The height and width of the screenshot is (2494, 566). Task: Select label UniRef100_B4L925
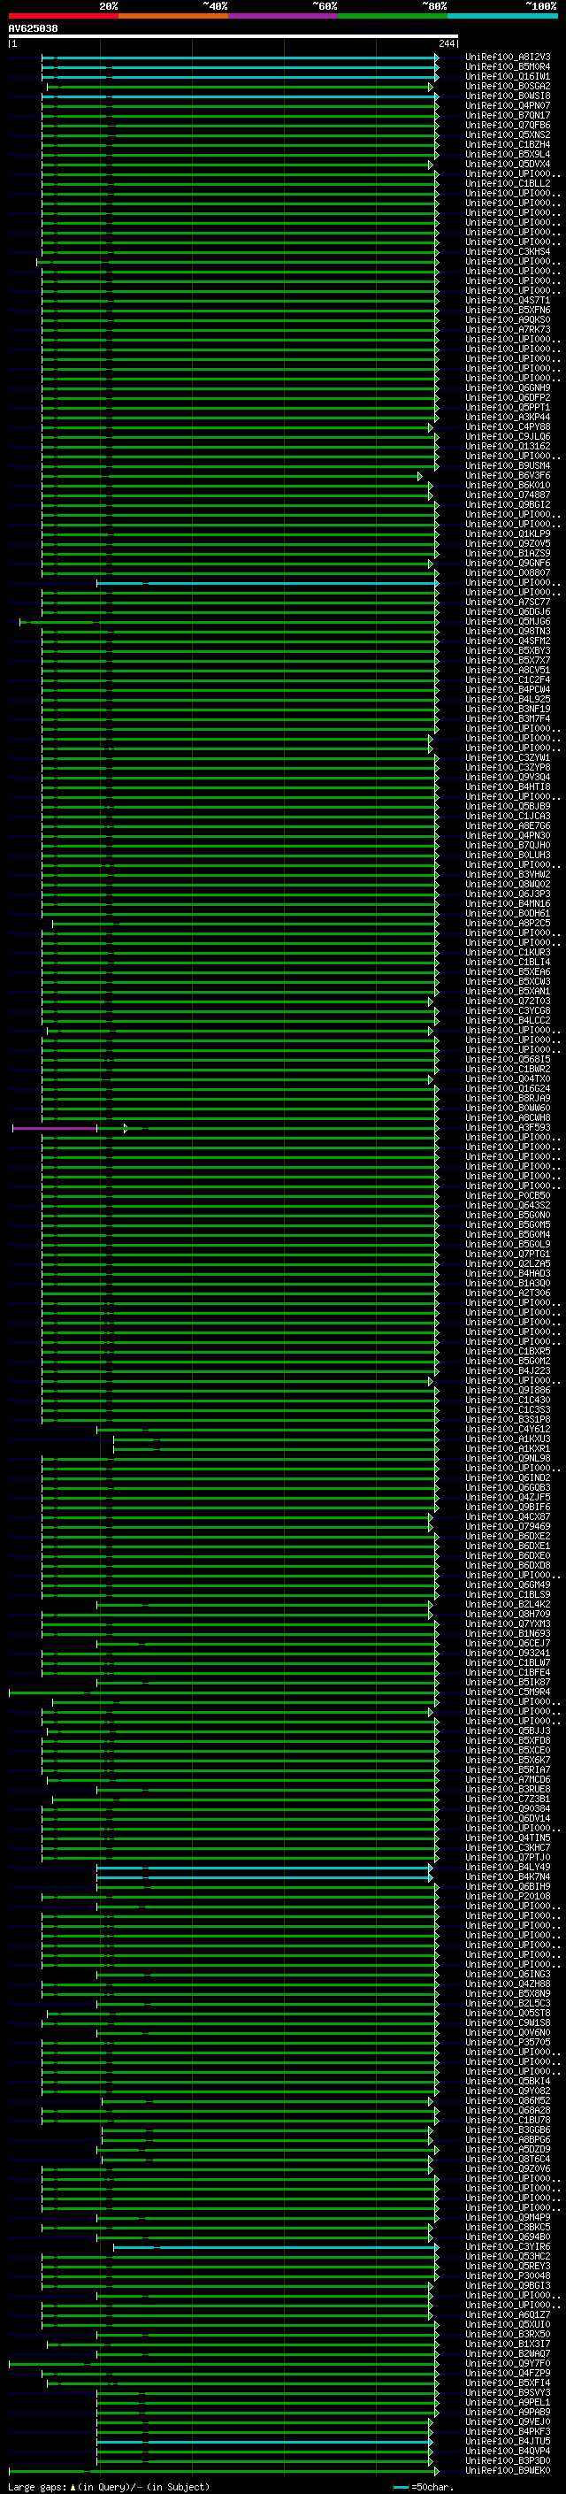pyautogui.click(x=508, y=699)
